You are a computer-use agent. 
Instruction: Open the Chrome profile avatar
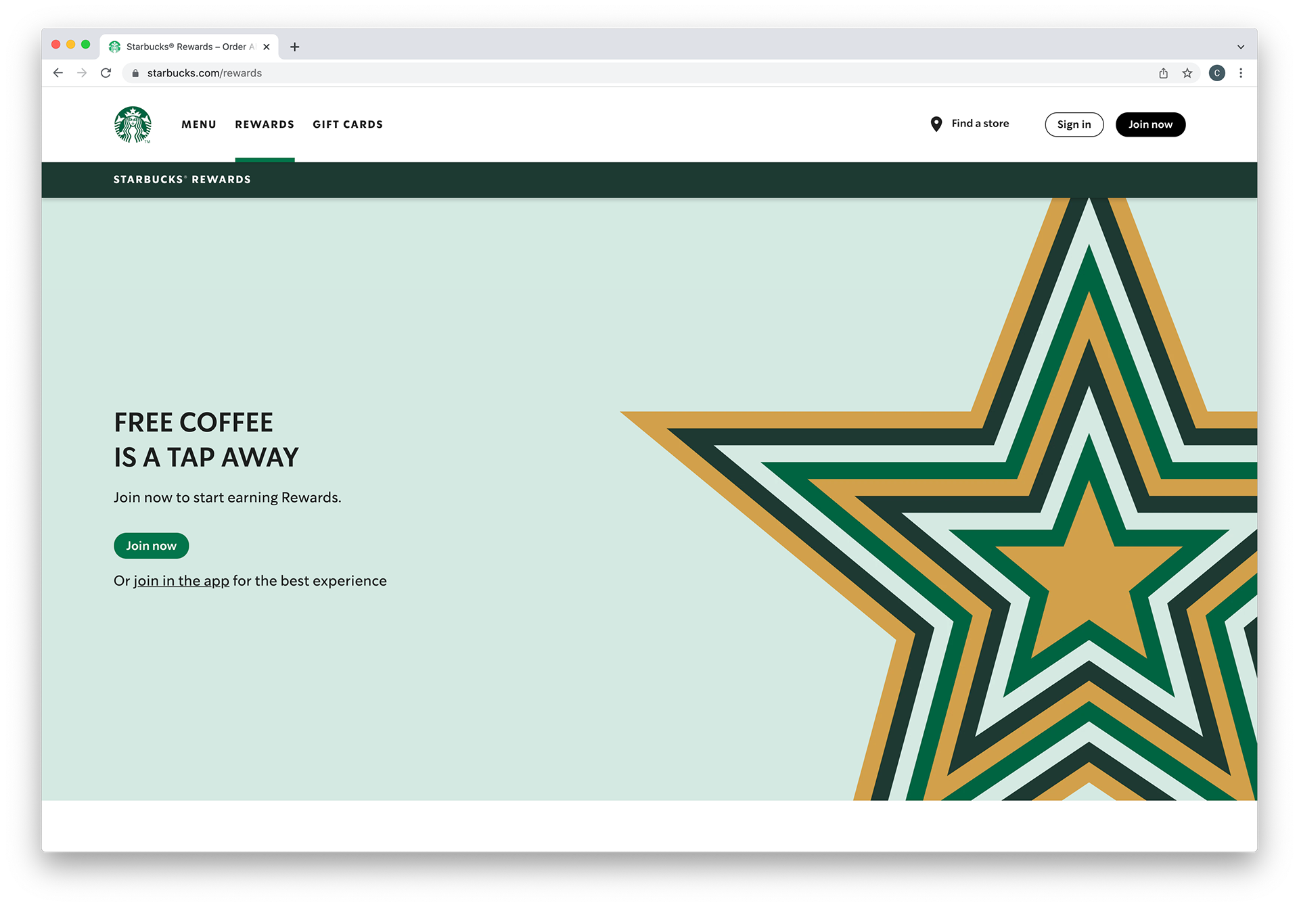click(1216, 73)
